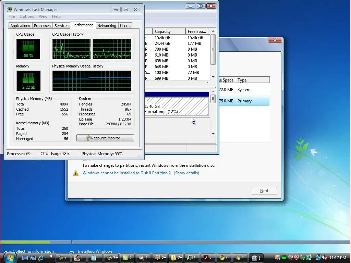351x263 pixels.
Task: Click the yellow warning icon in Setup
Action: click(76, 173)
